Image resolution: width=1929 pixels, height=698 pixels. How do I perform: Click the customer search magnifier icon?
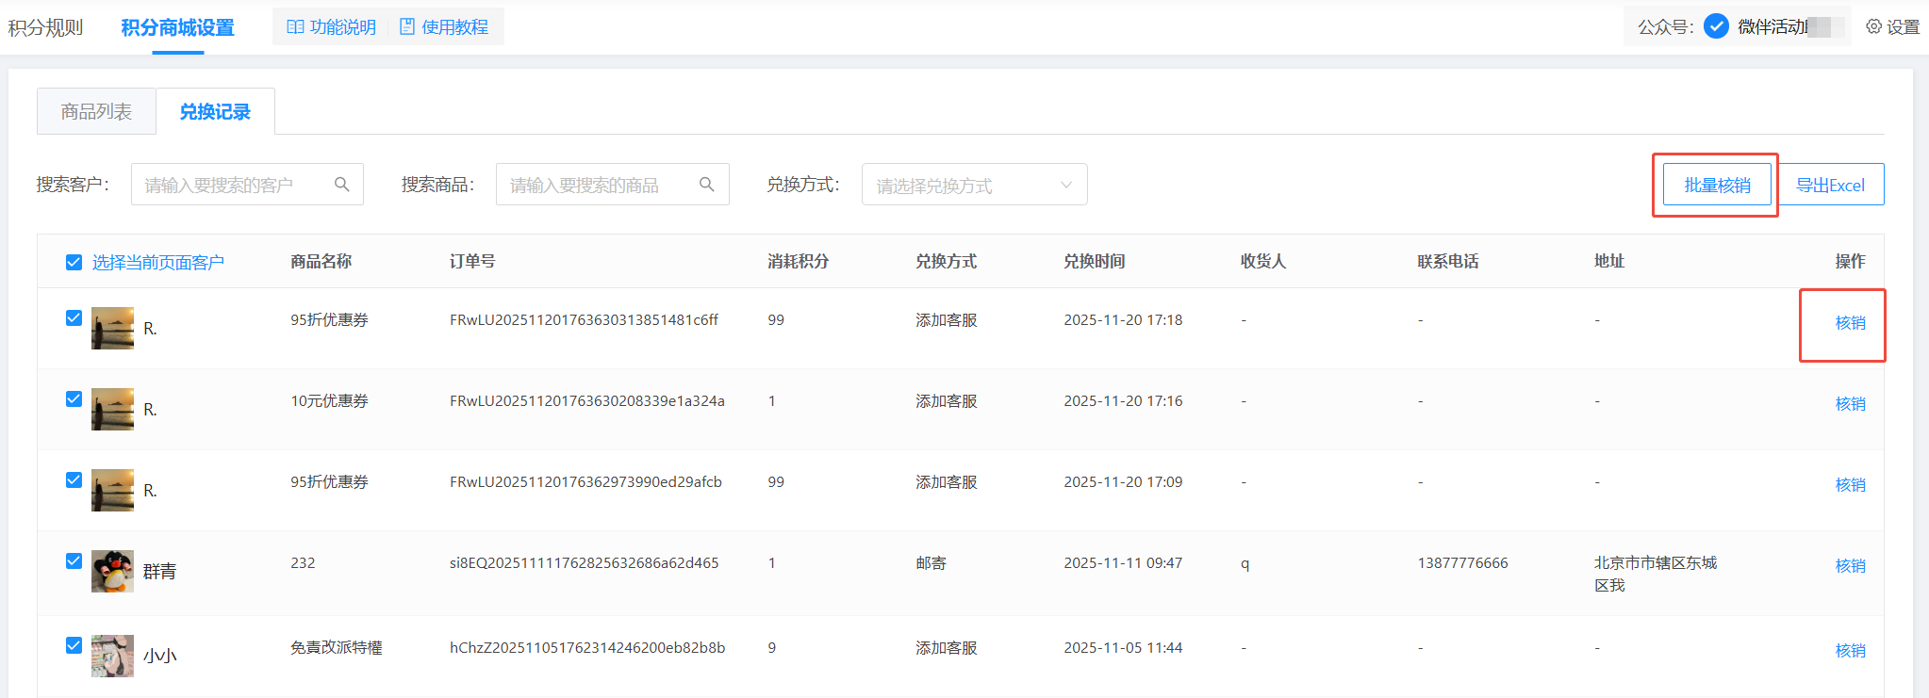(342, 185)
